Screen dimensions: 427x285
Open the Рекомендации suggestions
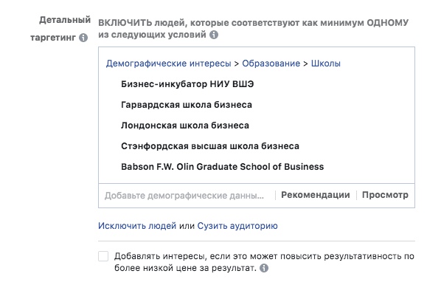tap(316, 195)
